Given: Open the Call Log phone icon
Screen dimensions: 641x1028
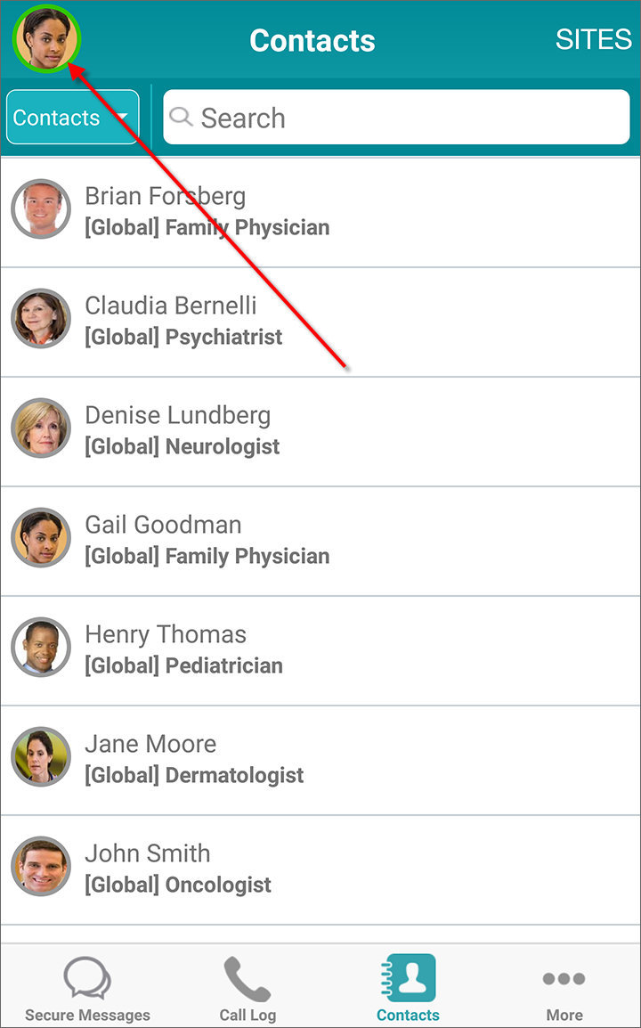Looking at the screenshot, I should 247,978.
